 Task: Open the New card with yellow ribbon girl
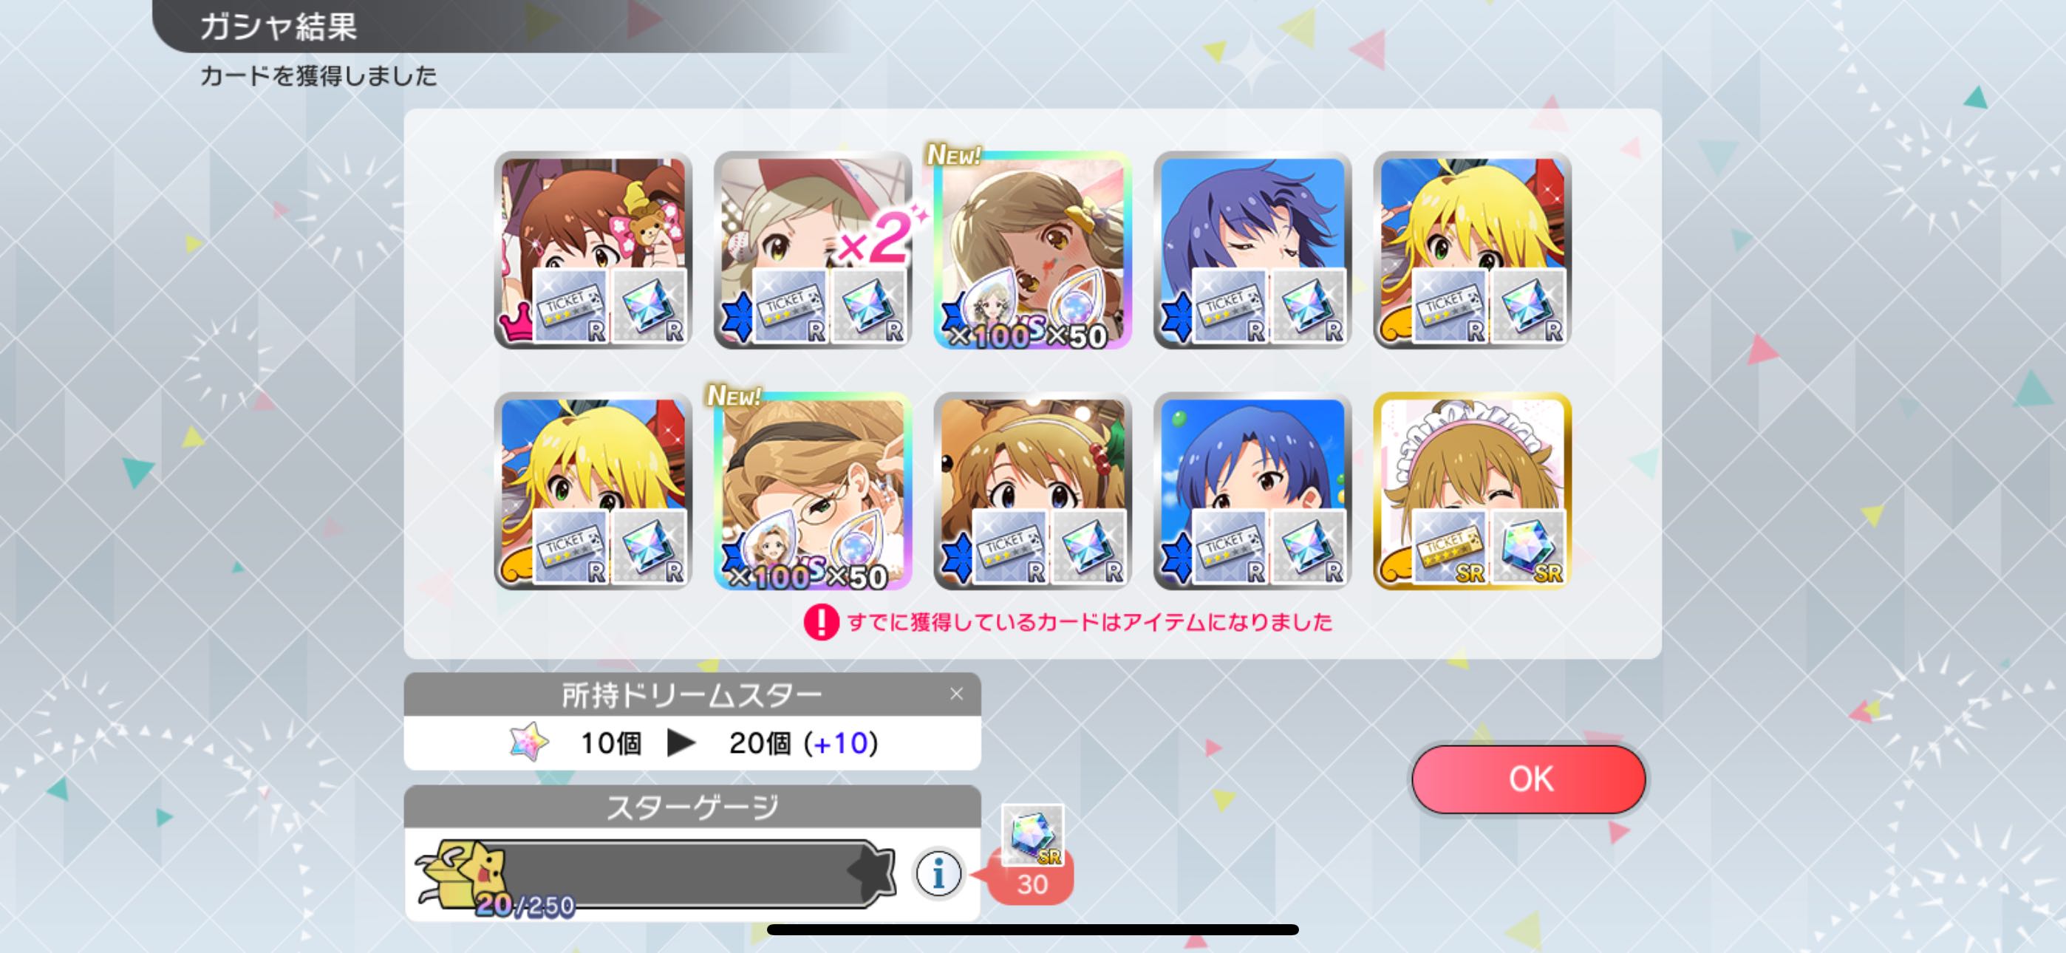[1032, 250]
